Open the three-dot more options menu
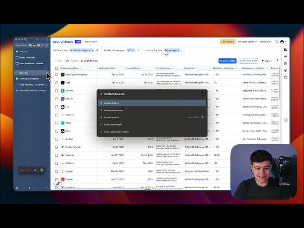 (277, 61)
